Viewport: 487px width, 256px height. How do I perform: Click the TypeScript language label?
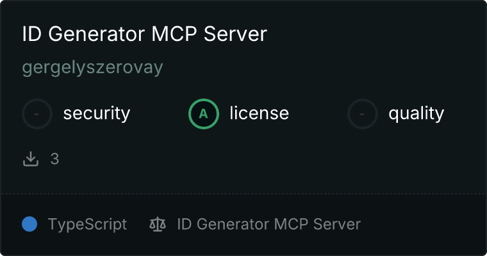(88, 225)
